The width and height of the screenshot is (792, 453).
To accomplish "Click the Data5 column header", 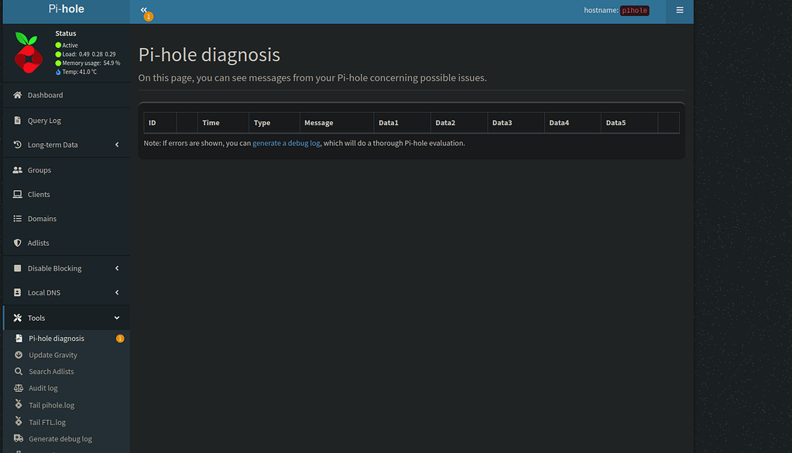I will tap(629, 123).
